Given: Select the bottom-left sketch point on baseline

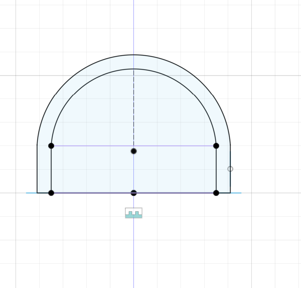Looking at the screenshot, I should point(51,193).
